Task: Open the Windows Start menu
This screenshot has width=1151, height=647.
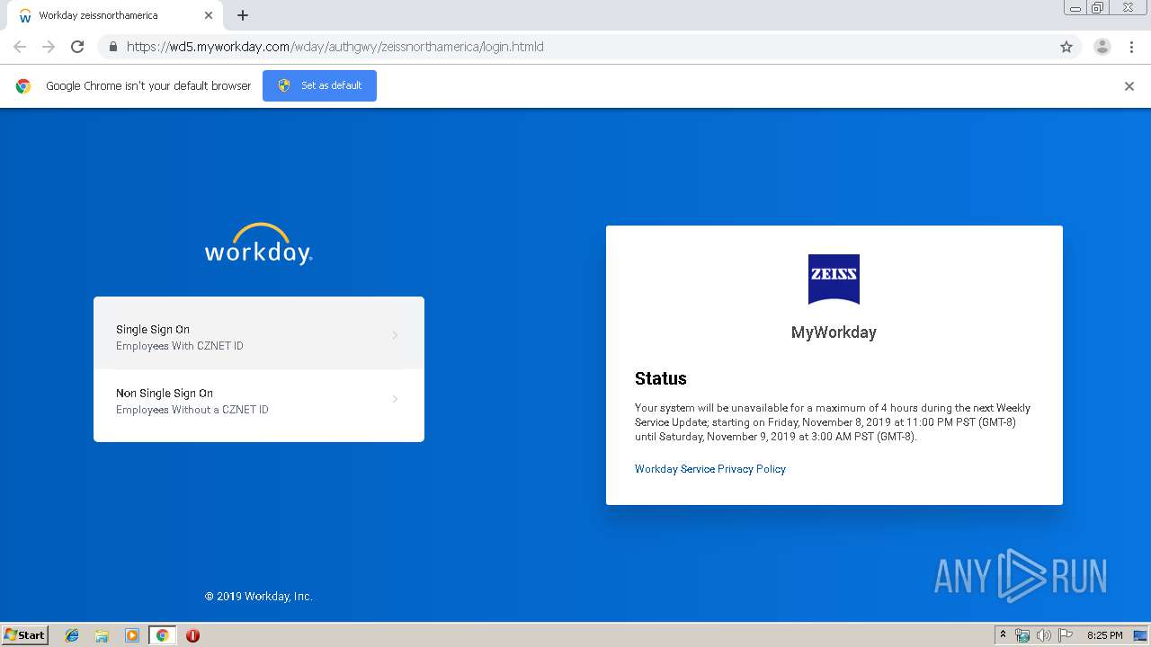Action: [x=25, y=634]
